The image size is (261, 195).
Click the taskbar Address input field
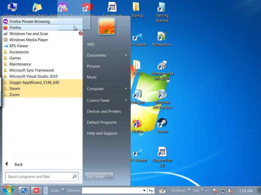pos(112,190)
